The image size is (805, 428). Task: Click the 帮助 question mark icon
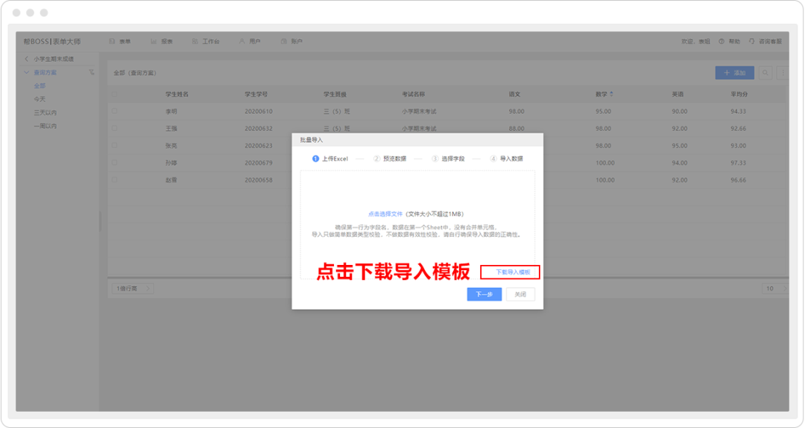(722, 42)
